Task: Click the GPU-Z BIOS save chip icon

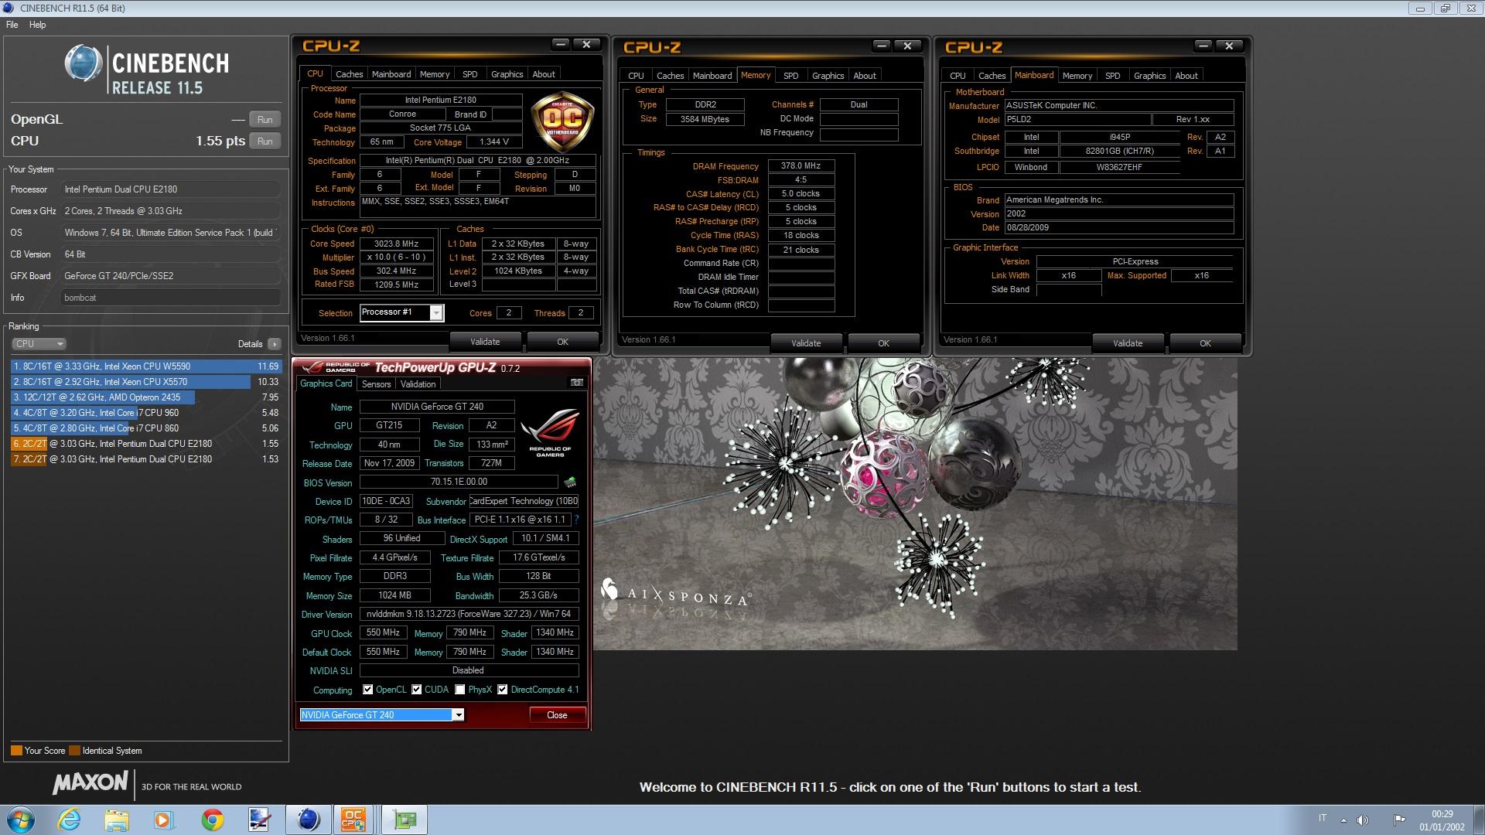Action: click(x=570, y=482)
